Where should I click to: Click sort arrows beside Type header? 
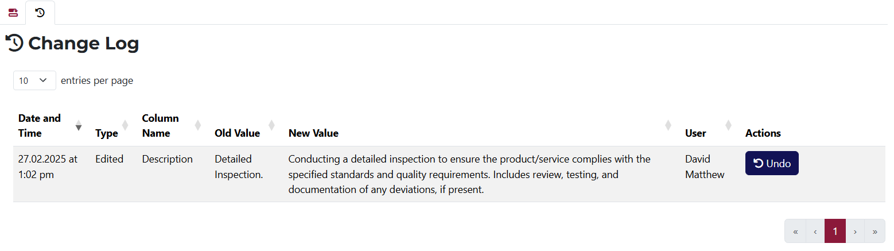(x=125, y=126)
